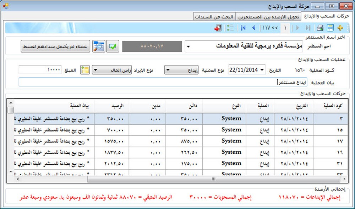
Task: Click the printer icon to print
Action: (320, 28)
